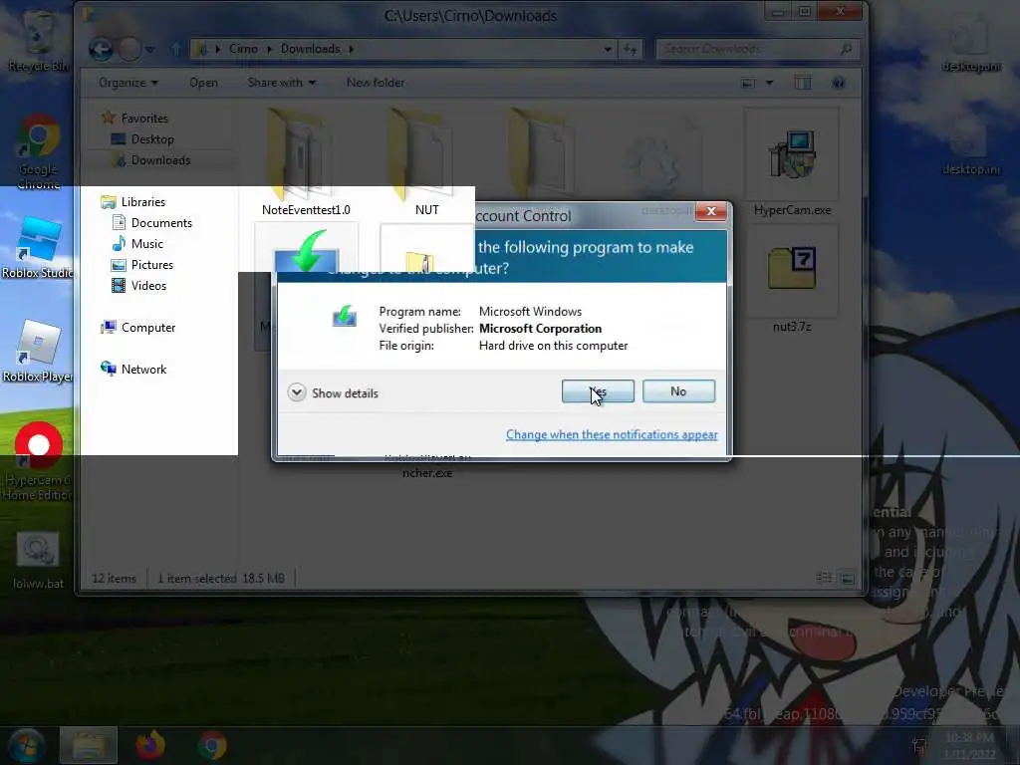This screenshot has height=765, width=1020.
Task: Select the top-right desktop.ini desktop icon
Action: pyautogui.click(x=971, y=42)
